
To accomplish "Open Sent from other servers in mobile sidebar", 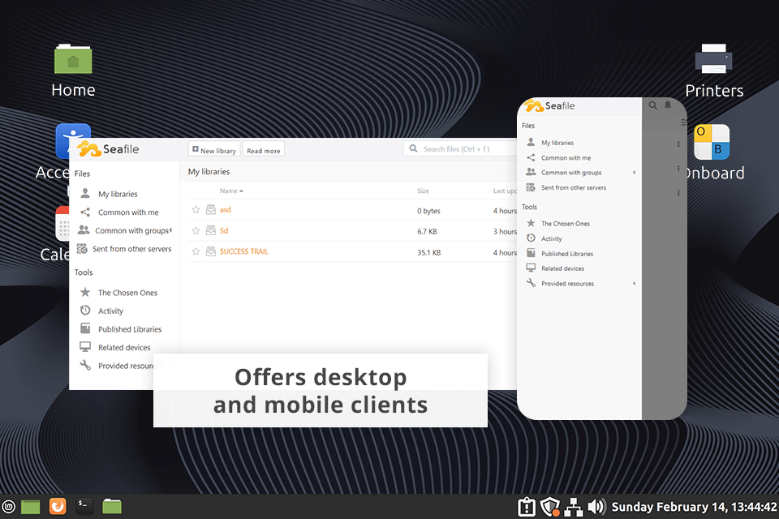I will 574,188.
